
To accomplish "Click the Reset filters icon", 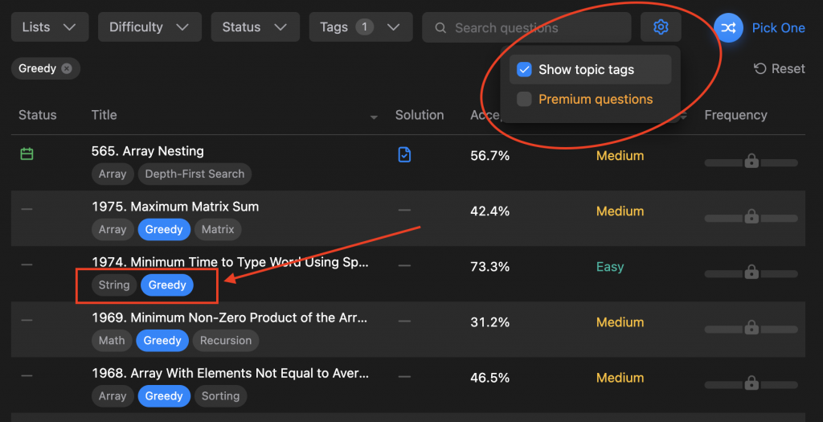I will [x=760, y=69].
